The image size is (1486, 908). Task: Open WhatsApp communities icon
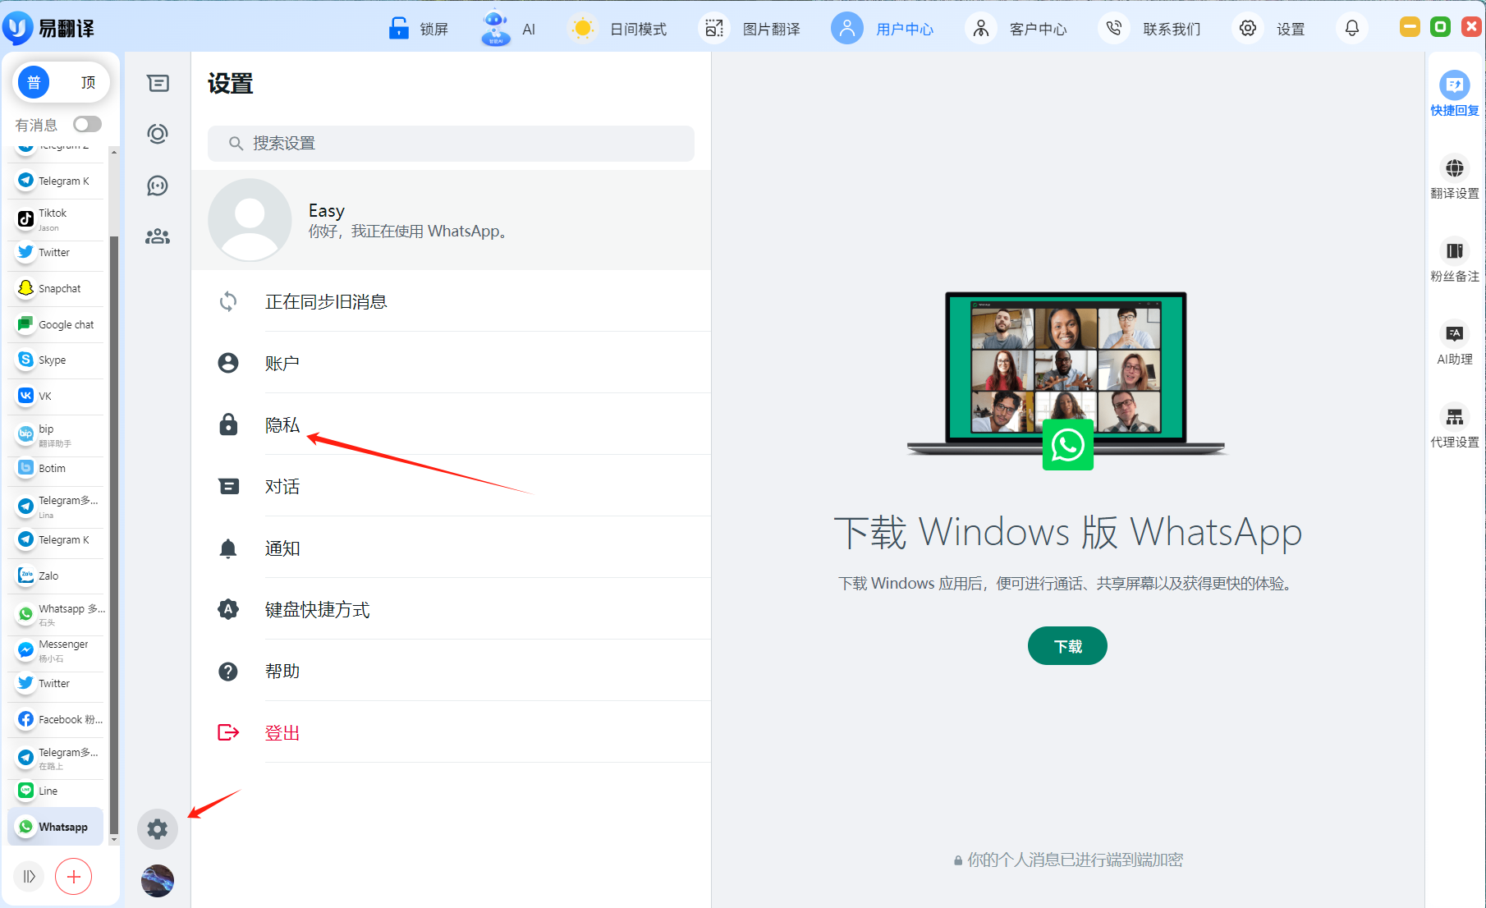158,236
